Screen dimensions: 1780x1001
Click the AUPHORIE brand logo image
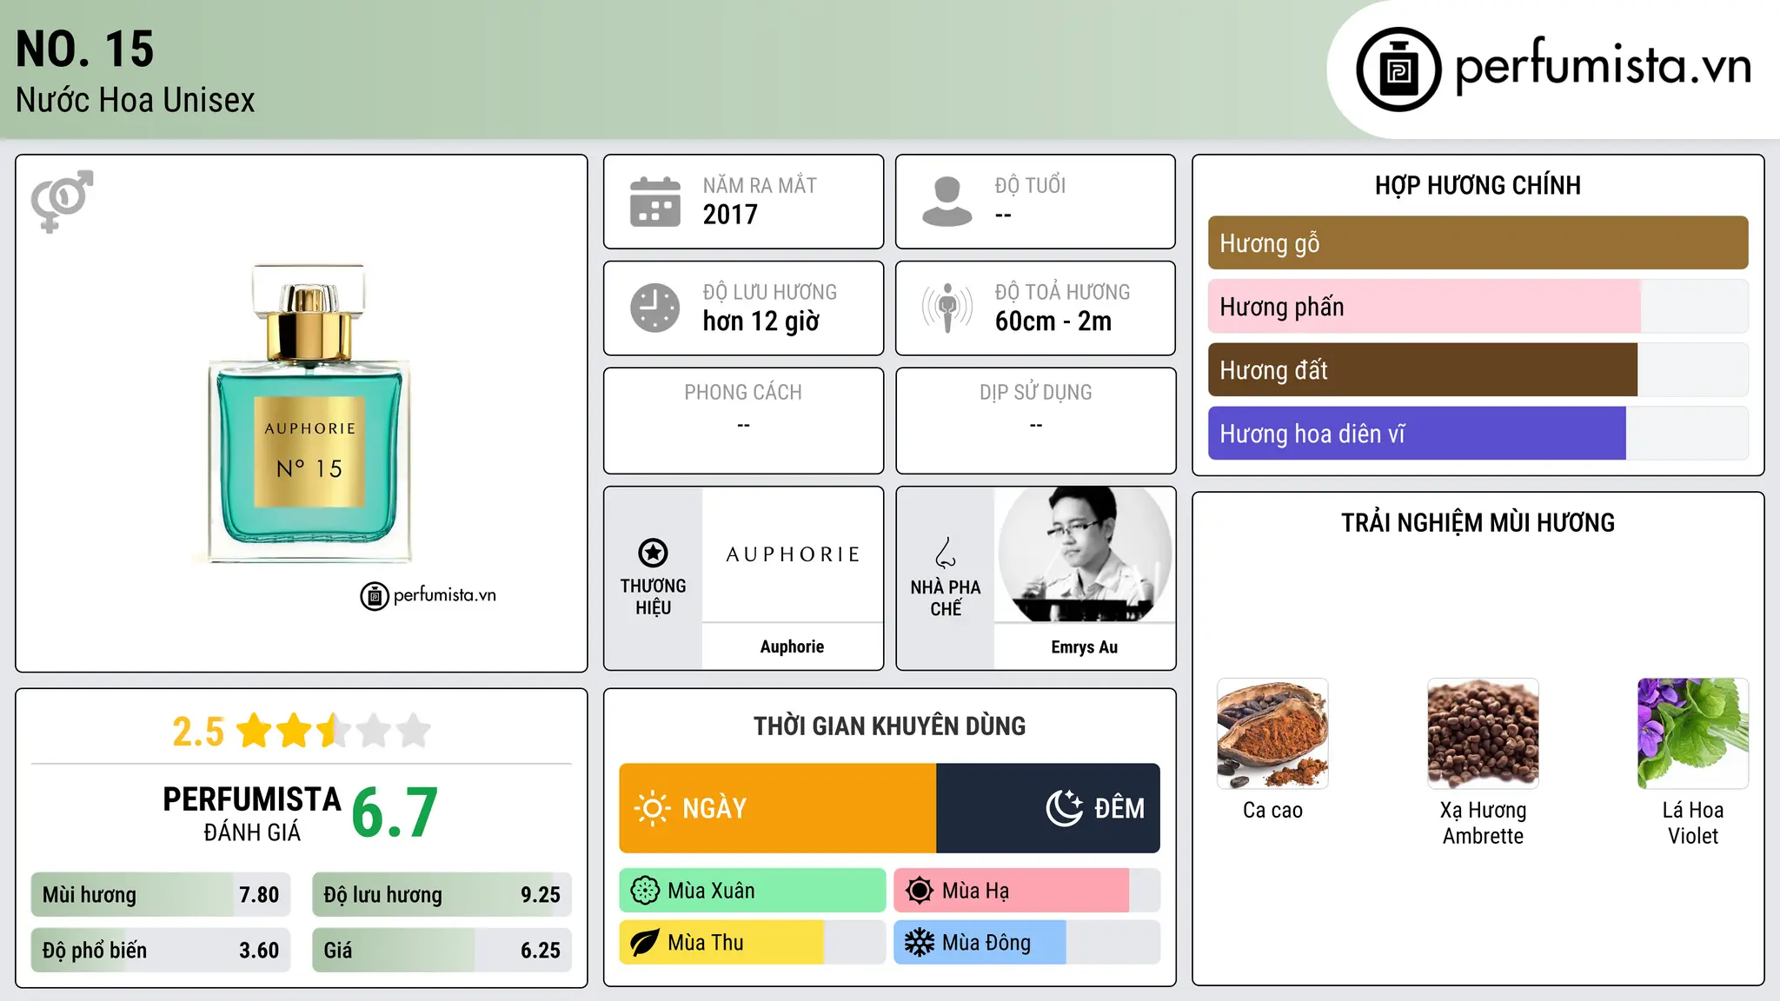pyautogui.click(x=793, y=554)
